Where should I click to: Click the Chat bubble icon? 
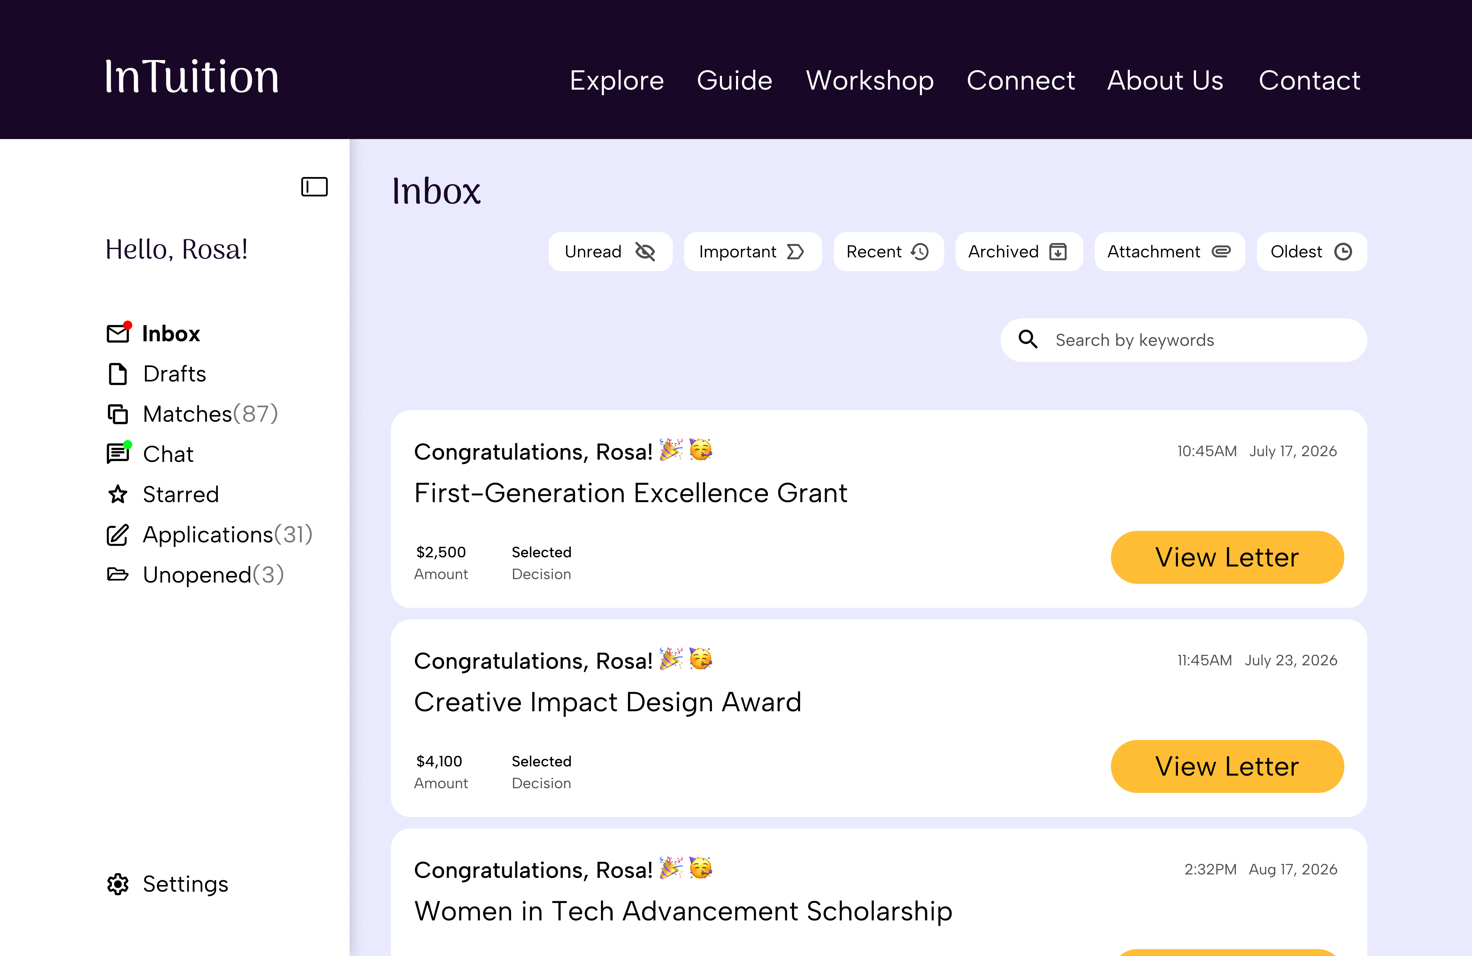tap(118, 454)
